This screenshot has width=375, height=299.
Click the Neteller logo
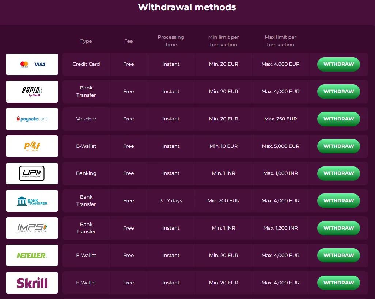click(32, 255)
